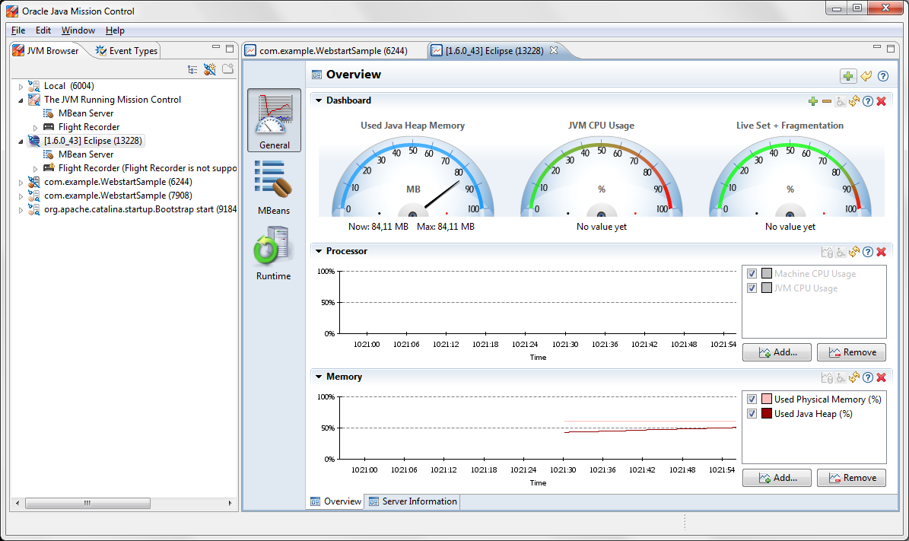Click the Processor section yellow arrows icon

coord(854,252)
